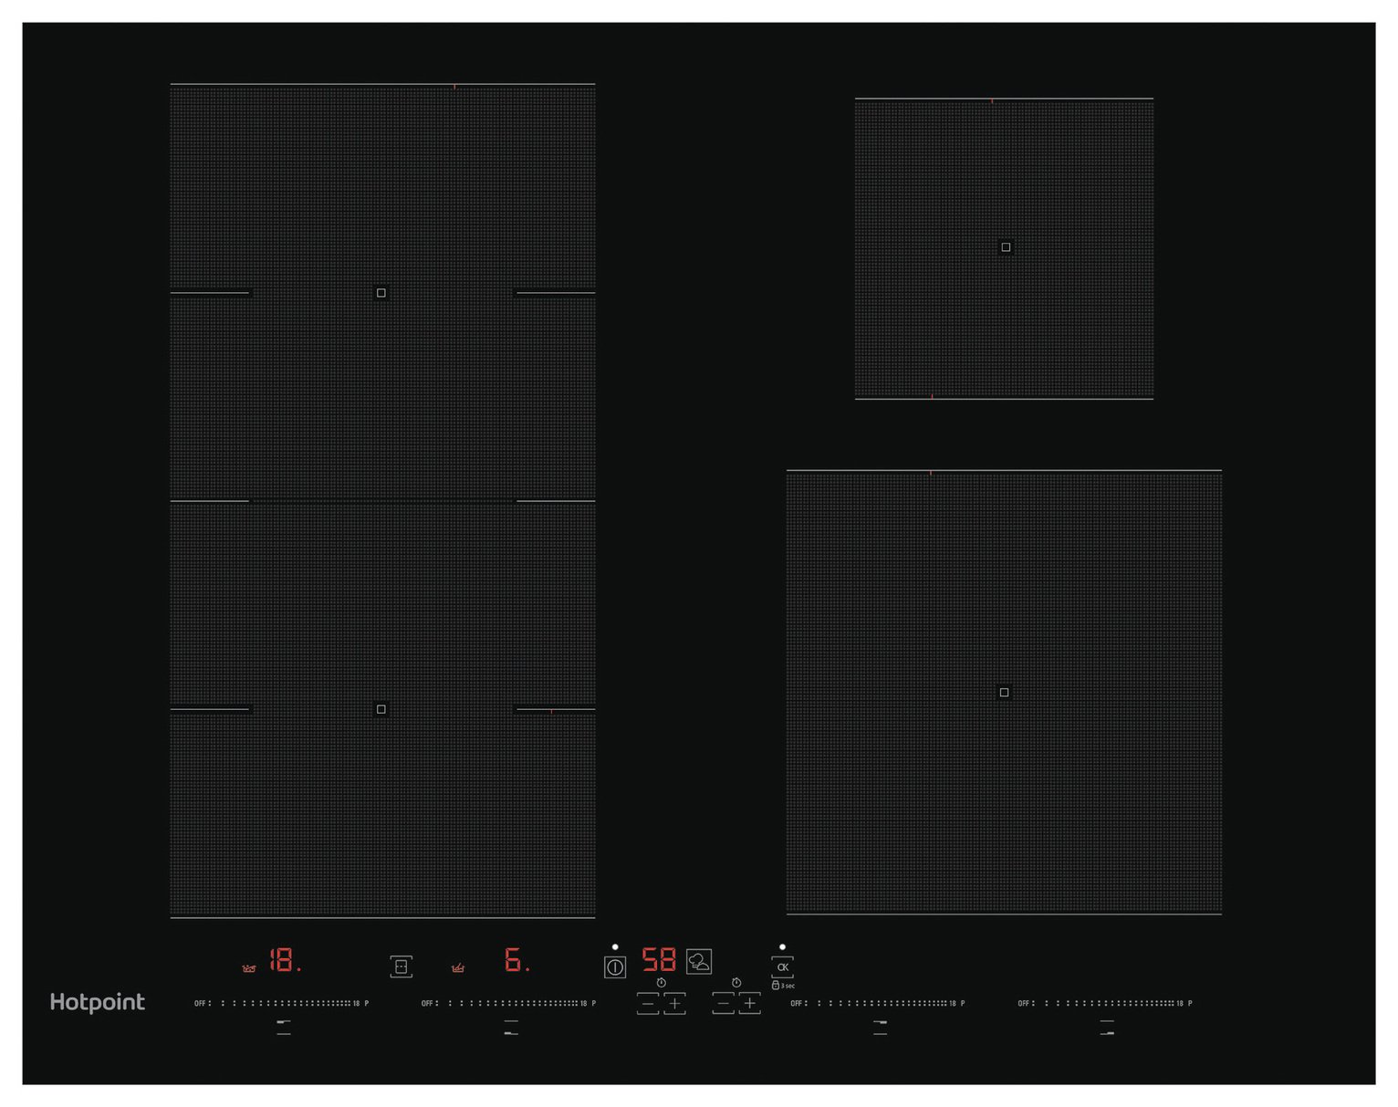The height and width of the screenshot is (1107, 1398).
Task: Decrease the right timer with minus
Action: coord(723,1004)
